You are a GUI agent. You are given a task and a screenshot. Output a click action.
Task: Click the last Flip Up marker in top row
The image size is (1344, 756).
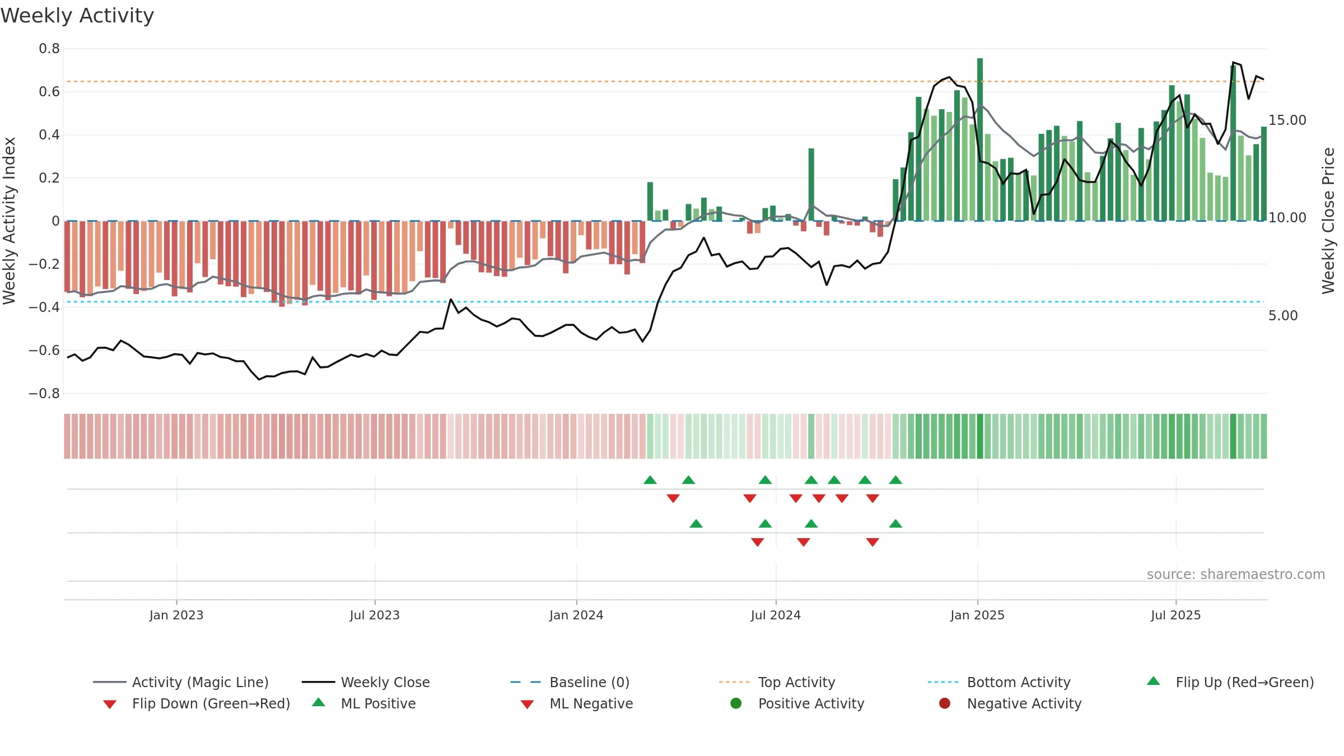895,480
